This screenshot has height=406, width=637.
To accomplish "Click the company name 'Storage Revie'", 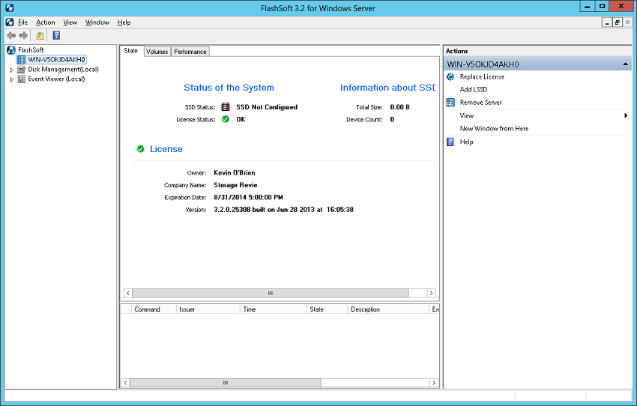I will (x=235, y=185).
